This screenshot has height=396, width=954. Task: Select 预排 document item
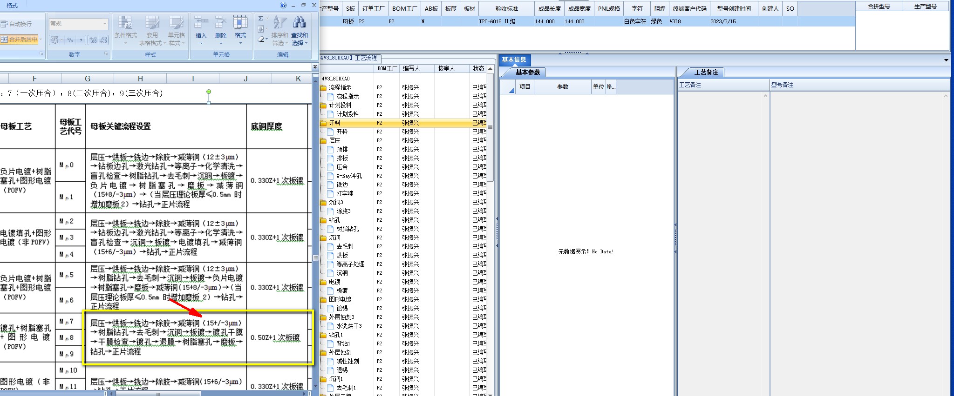342,149
